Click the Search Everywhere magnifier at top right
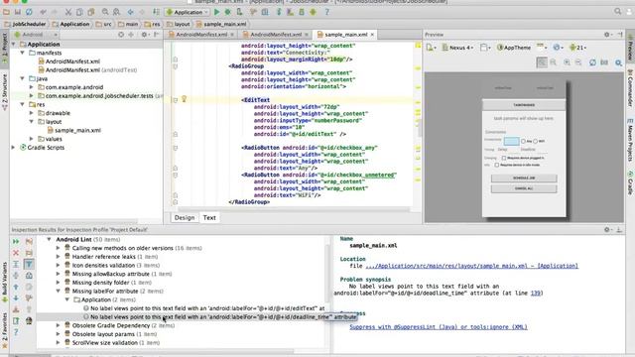The image size is (635, 357). click(x=617, y=12)
